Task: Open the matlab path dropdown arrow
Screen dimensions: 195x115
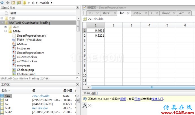Action: [x=52, y=3]
